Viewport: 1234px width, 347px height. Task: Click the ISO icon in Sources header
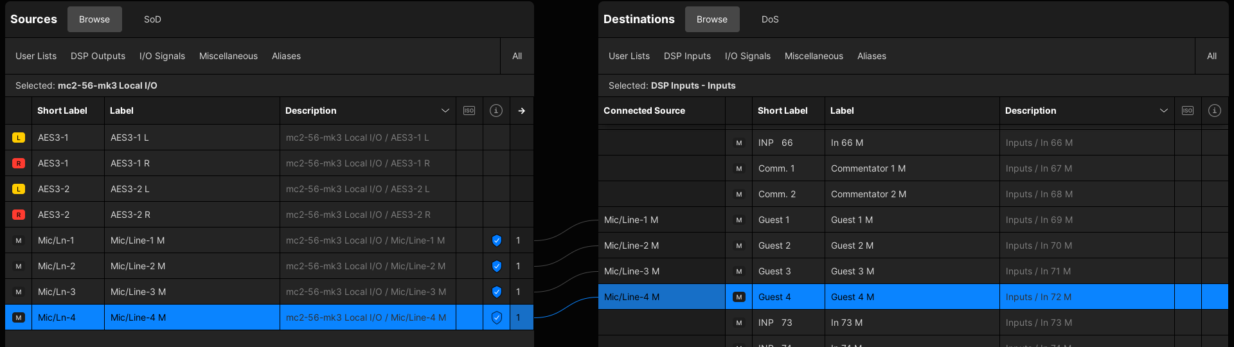(469, 111)
